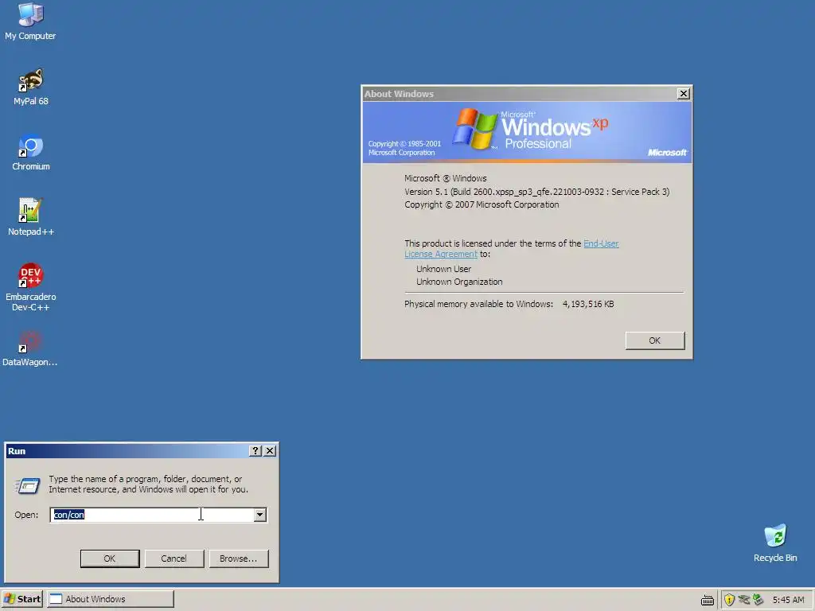Click OK in the About Windows dialog

[x=655, y=341]
